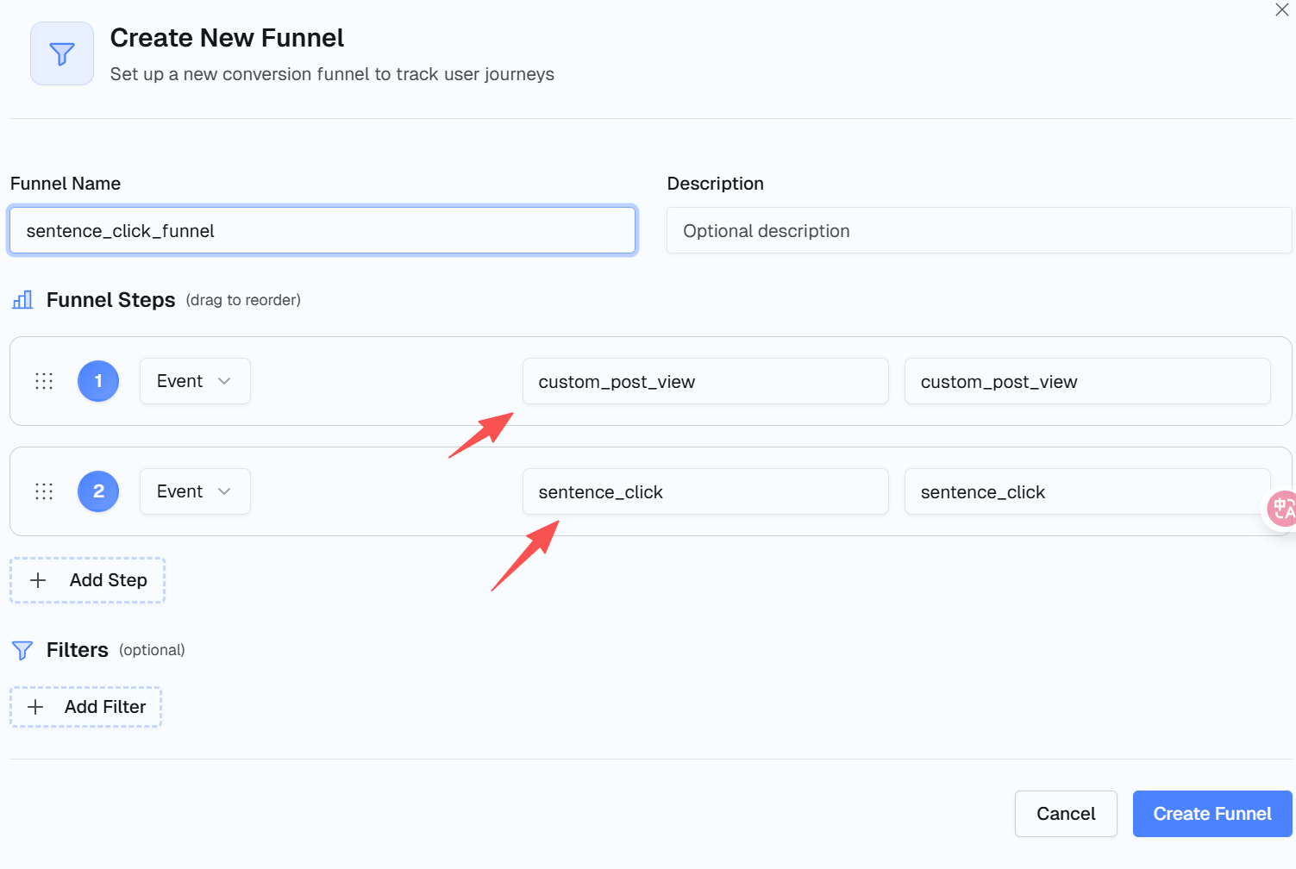Click the bar chart icon beside Funnel Steps
Viewport: 1296px width, 869px height.
[x=22, y=300]
